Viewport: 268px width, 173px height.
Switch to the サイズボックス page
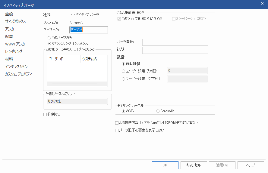[16, 21]
